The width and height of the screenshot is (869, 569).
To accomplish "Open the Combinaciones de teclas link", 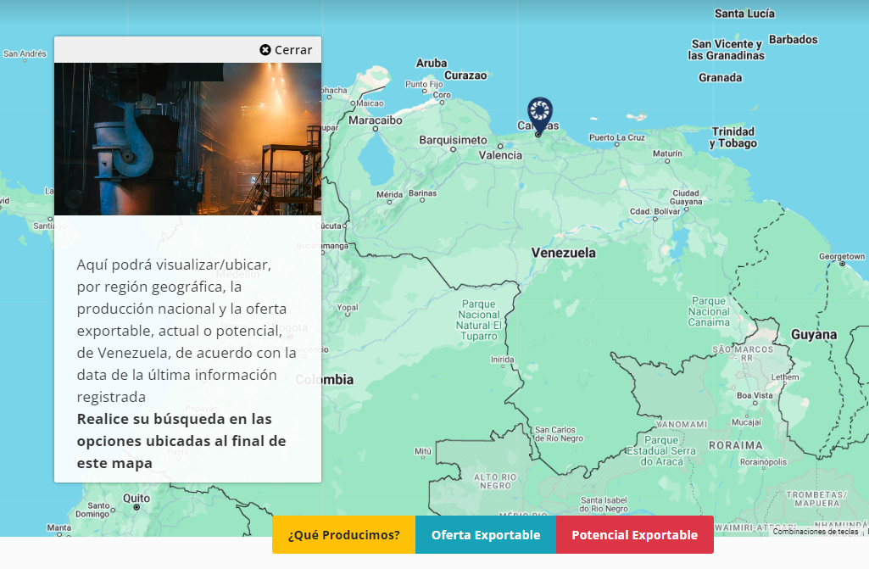I will click(816, 532).
